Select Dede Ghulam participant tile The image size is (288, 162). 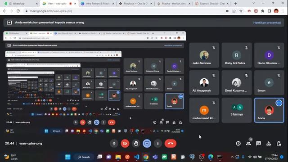coord(269,55)
